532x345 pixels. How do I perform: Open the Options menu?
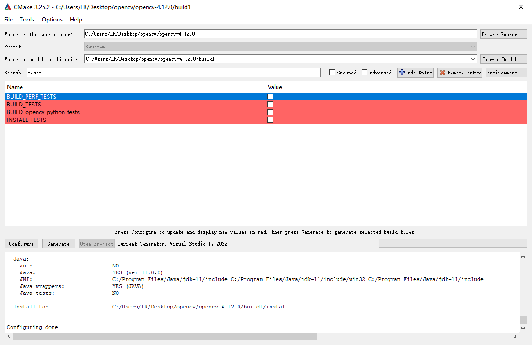[x=52, y=20]
